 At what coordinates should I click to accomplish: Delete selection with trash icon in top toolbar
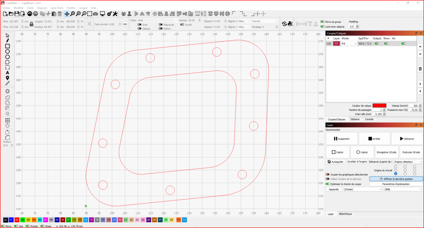(60, 14)
